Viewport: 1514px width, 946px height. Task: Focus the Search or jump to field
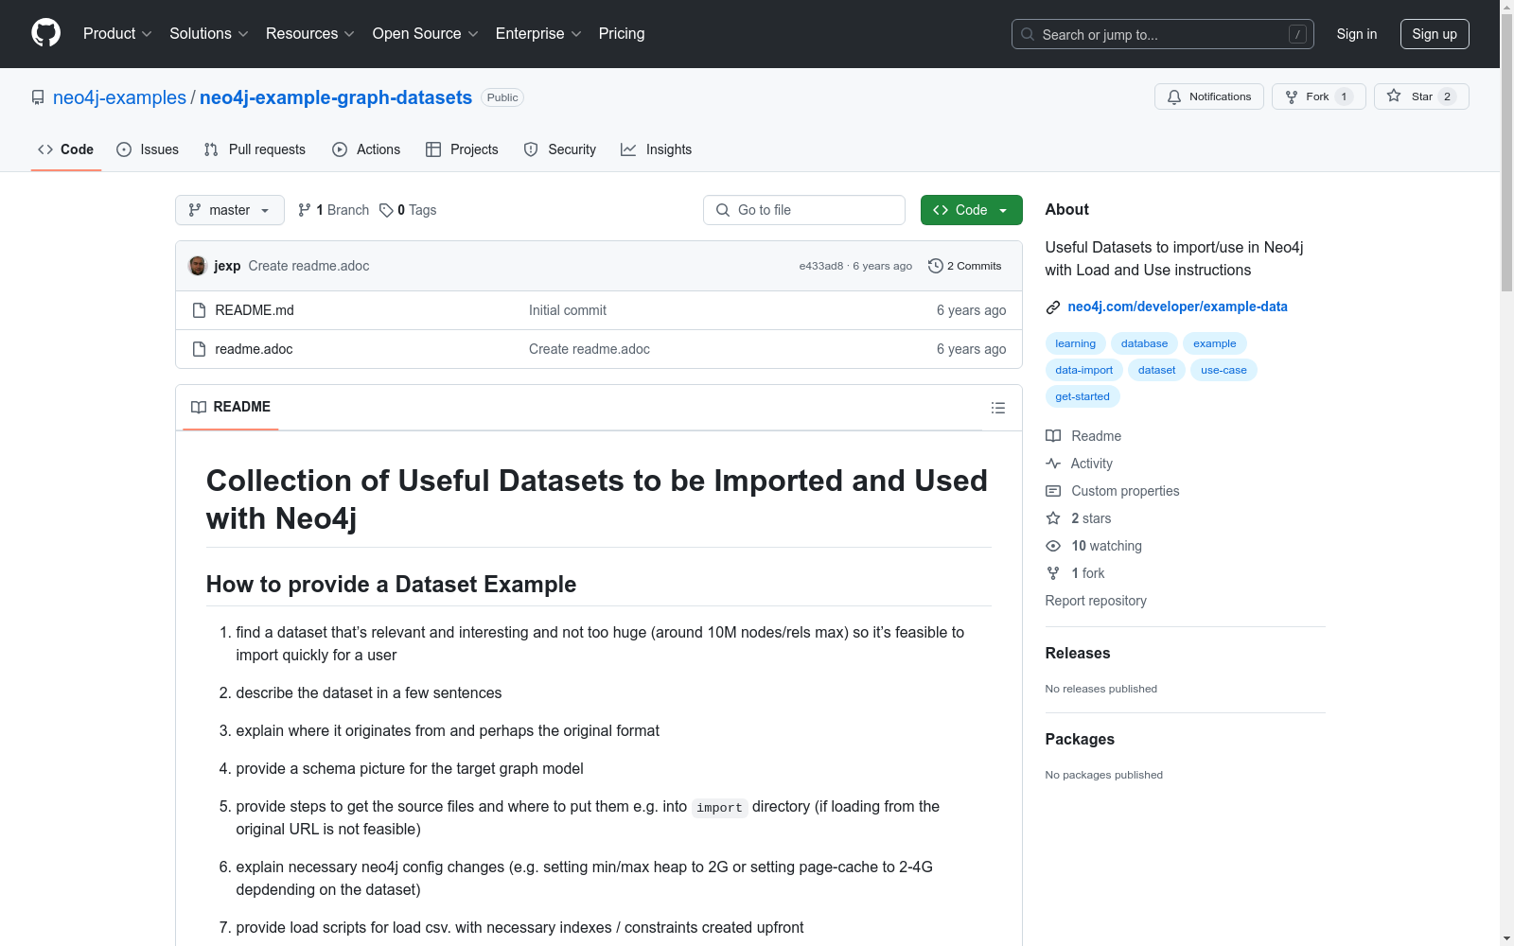[1162, 34]
